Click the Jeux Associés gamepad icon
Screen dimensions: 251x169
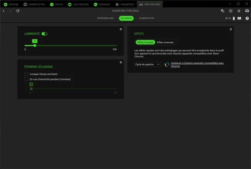(x=70, y=5)
